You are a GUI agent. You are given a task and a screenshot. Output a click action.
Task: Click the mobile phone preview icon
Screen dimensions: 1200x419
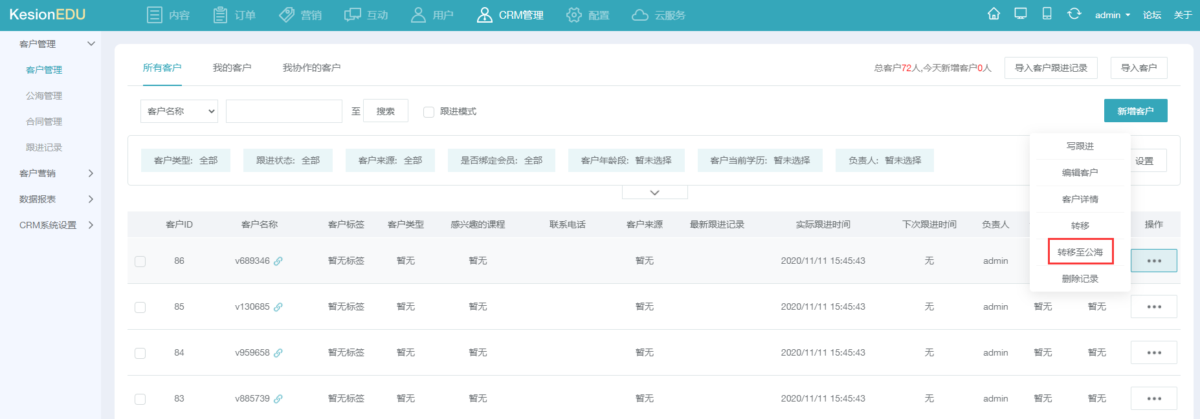1047,14
